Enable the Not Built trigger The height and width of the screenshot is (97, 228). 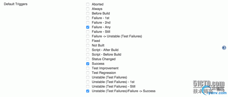(88, 45)
